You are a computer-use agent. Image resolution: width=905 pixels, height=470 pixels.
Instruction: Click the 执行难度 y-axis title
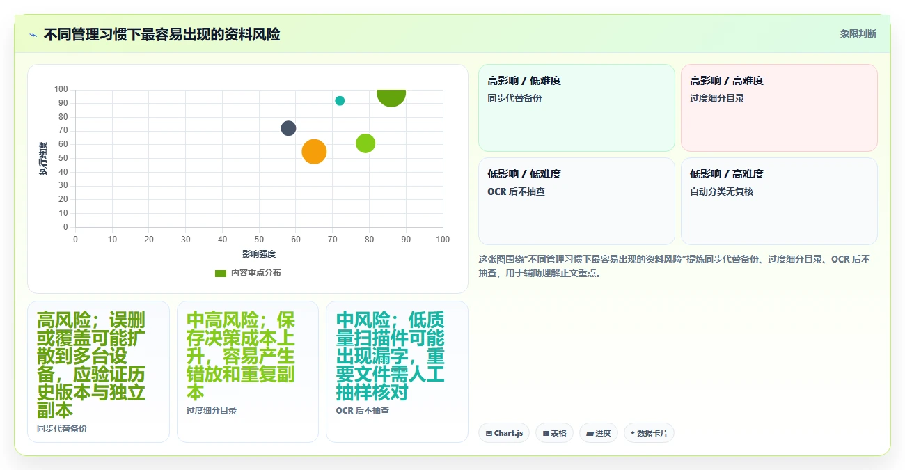[x=43, y=159]
